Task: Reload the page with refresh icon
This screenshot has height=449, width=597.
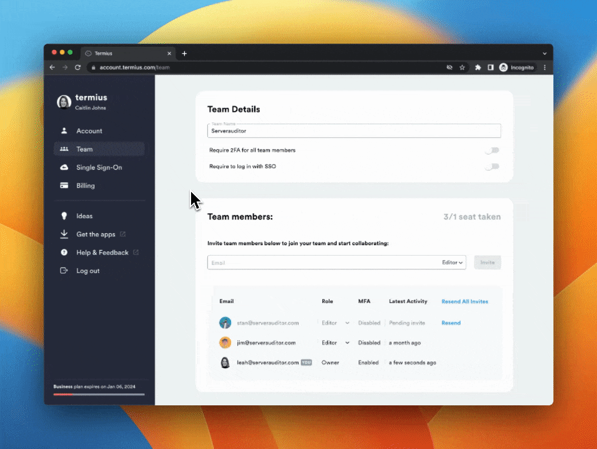Action: pyautogui.click(x=77, y=67)
